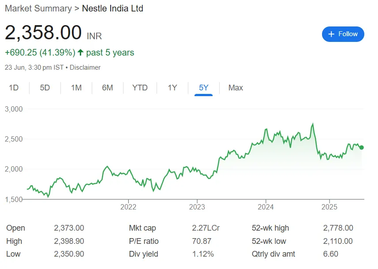This screenshot has width=378, height=269.
Task: Click the 3,000 y-axis label
Action: pyautogui.click(x=14, y=109)
